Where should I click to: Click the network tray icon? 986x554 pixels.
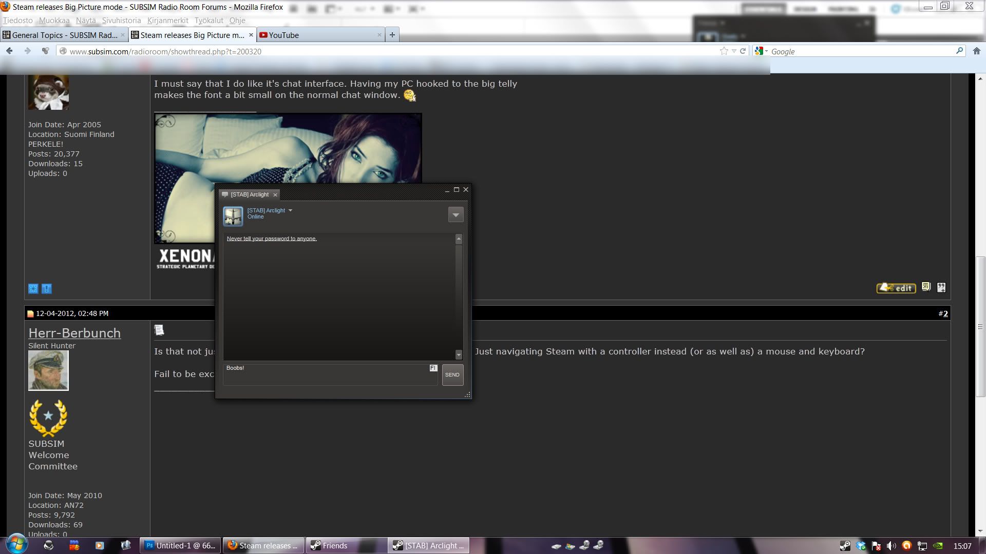[922, 546]
